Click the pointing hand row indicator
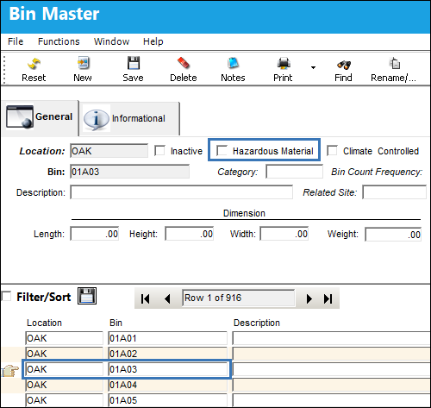The width and height of the screenshot is (431, 408). click(x=10, y=370)
